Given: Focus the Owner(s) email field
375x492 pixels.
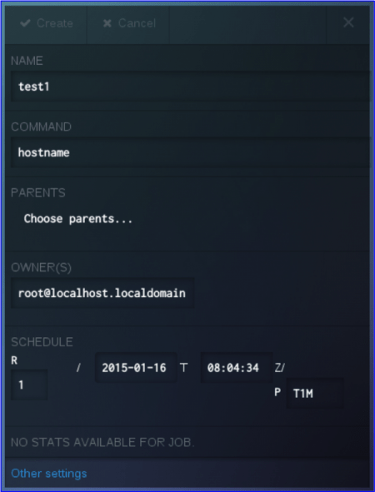Looking at the screenshot, I should click(102, 293).
